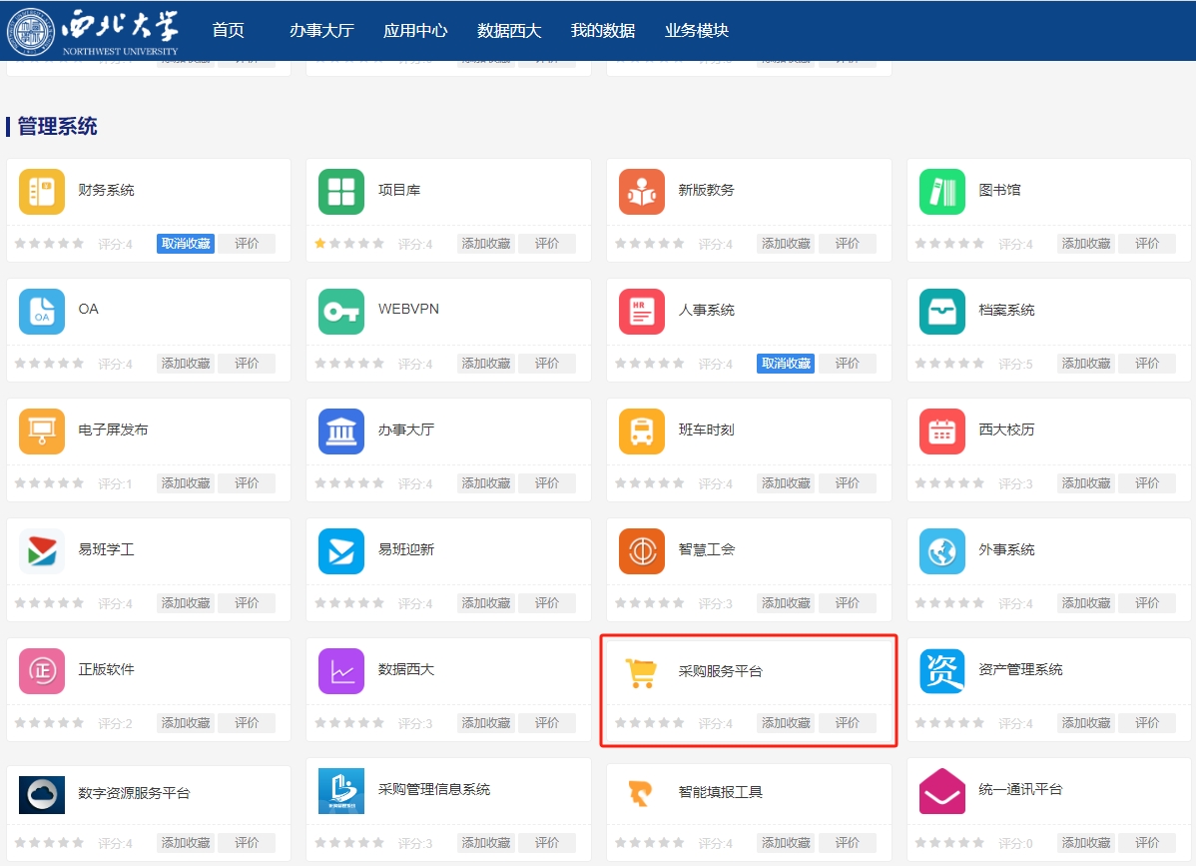Toggle 添加收藏 for 采购服务平台

786,722
